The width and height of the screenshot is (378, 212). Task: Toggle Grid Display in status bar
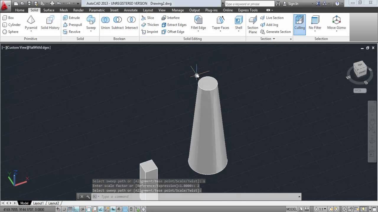coord(70,209)
